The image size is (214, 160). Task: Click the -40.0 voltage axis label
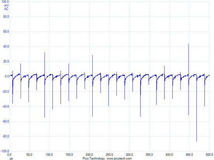tap(5, 106)
